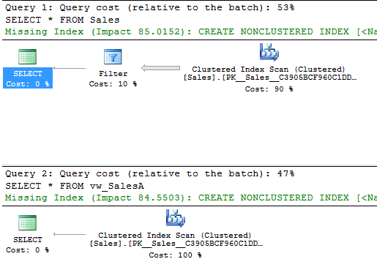Click Query 2 Clustered Index Scan icon
377x278 pixels.
point(176,218)
